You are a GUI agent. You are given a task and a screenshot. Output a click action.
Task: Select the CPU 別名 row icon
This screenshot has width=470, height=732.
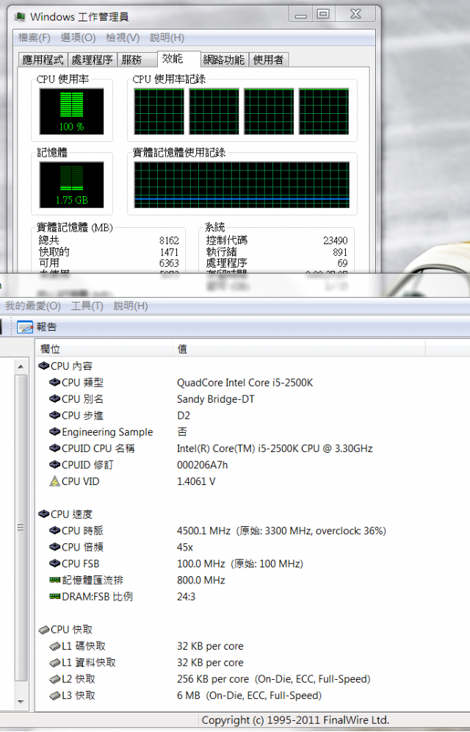(x=54, y=398)
